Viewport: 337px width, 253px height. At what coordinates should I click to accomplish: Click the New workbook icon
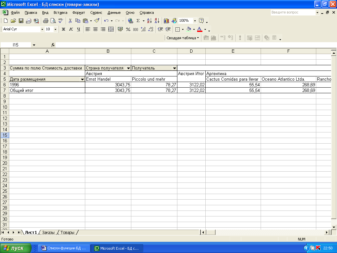[6, 21]
